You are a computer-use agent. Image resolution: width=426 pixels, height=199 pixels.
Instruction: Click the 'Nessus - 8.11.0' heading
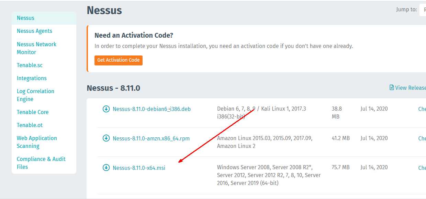[113, 88]
